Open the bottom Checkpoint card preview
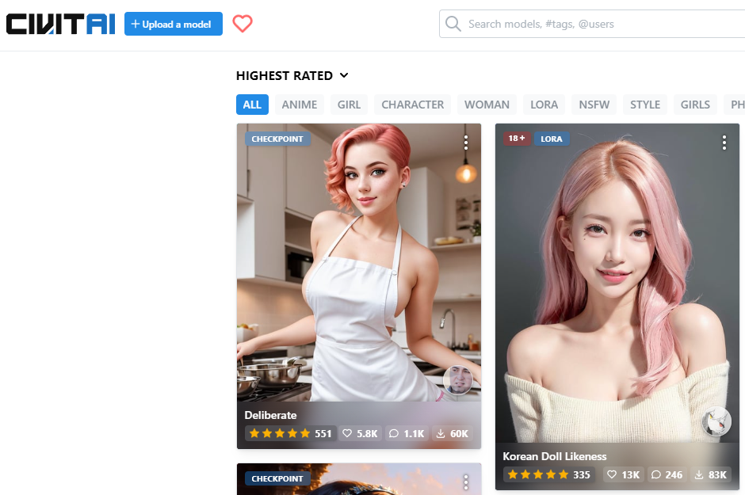The height and width of the screenshot is (495, 745). [x=359, y=479]
